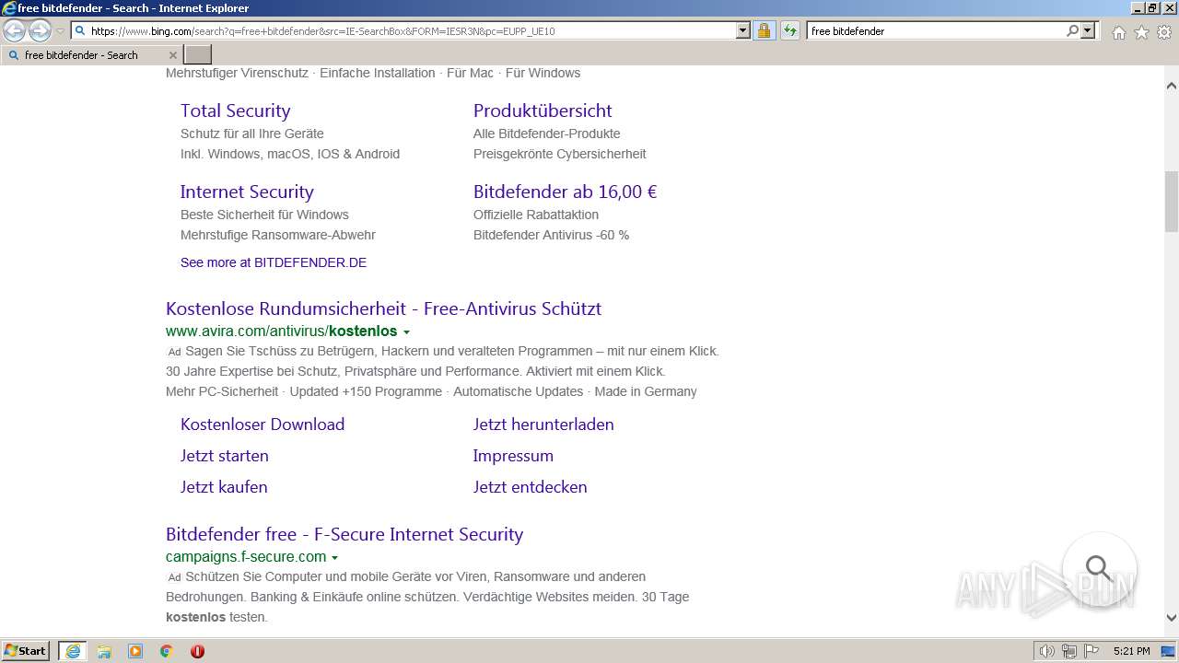
Task: Click See more at BITDEFENDER.DE
Action: (x=274, y=262)
